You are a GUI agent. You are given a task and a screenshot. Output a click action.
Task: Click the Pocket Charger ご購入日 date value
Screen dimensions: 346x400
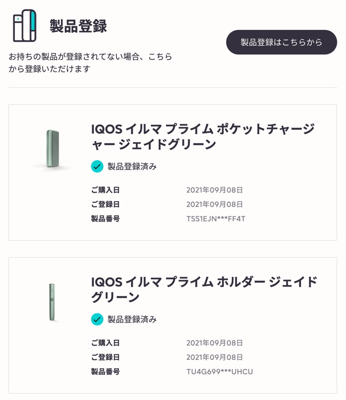(x=214, y=190)
